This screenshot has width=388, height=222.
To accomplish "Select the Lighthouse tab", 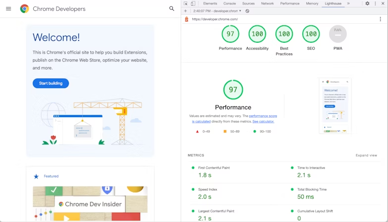I will click(x=333, y=3).
